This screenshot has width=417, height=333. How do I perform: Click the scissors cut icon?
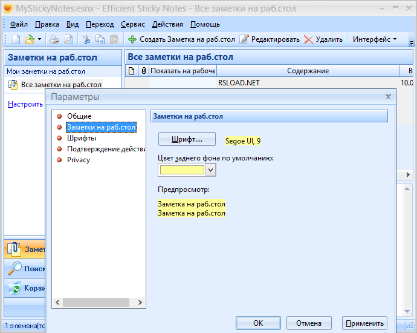(x=86, y=39)
